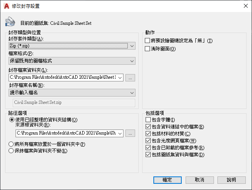
Task: Enable 將預設繪圖機設定為「無」 checkbox
Action: pyautogui.click(x=148, y=41)
